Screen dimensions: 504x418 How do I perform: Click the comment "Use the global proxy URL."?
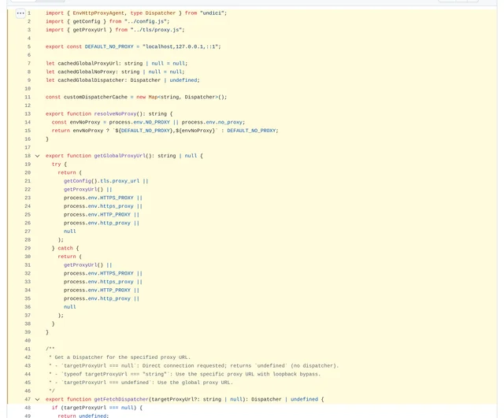pyautogui.click(x=195, y=383)
